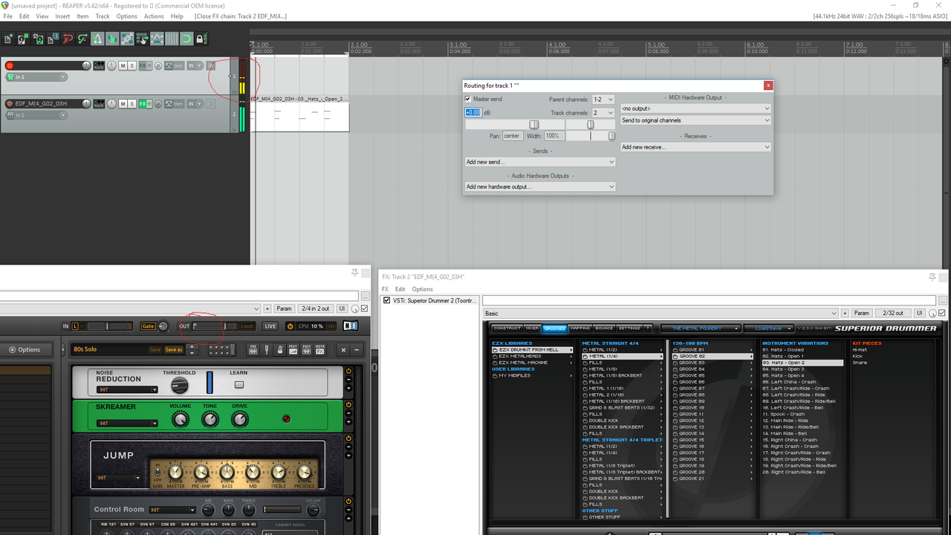Open ROUTE button on EDF_M track

click(x=99, y=103)
